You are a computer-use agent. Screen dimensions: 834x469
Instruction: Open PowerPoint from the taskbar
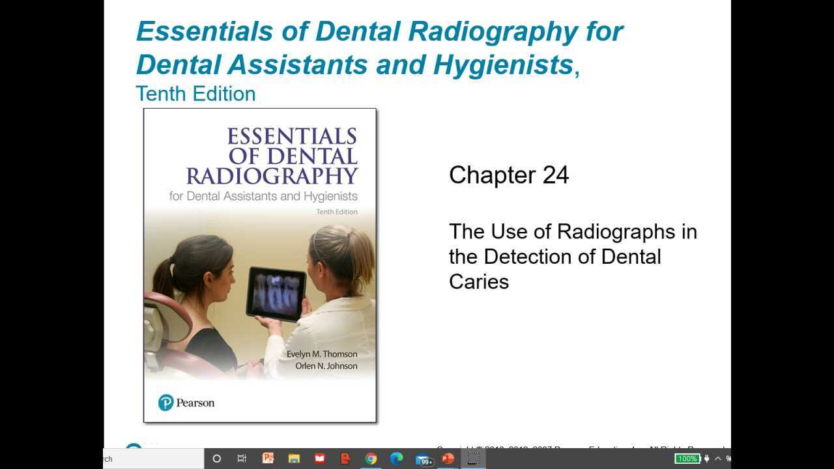(268, 459)
